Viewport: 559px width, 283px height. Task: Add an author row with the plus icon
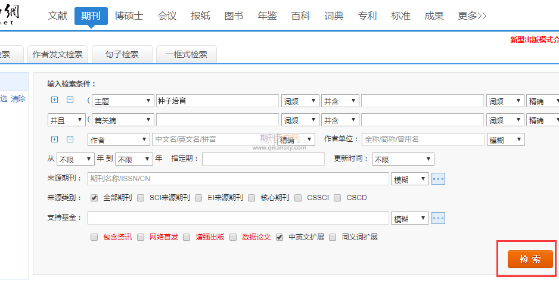[55, 139]
